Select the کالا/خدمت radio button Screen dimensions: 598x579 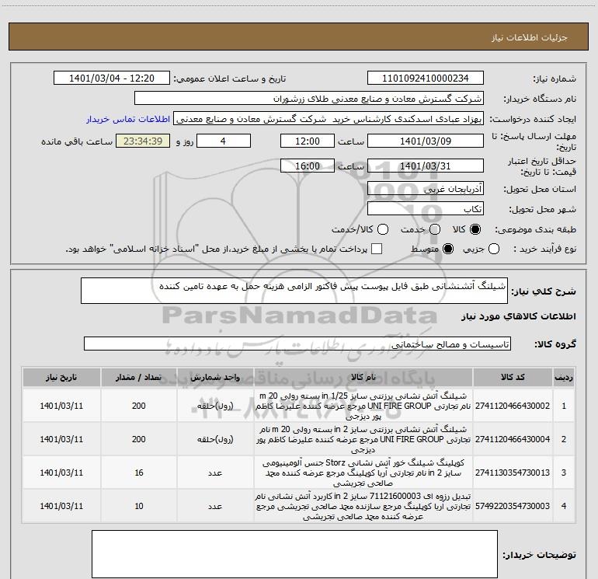pyautogui.click(x=383, y=229)
